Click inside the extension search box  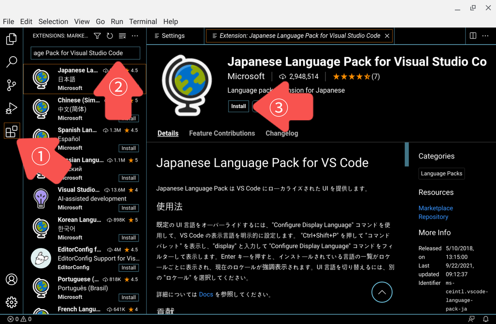(85, 53)
